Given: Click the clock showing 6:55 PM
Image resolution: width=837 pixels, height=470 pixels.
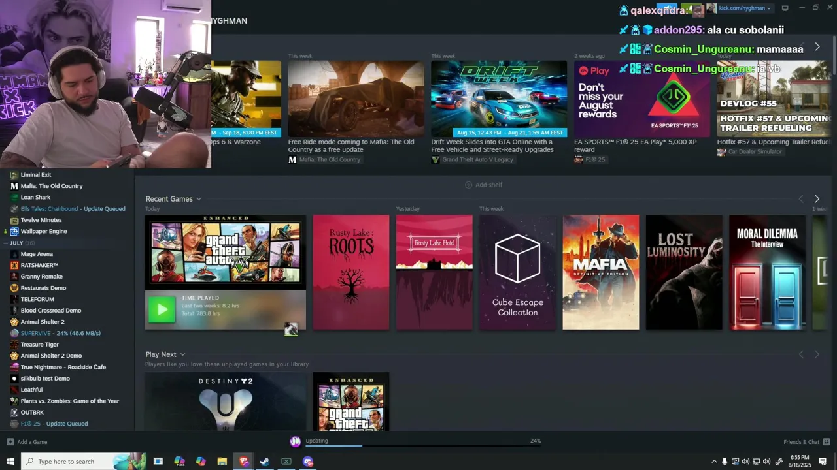Looking at the screenshot, I should (x=800, y=462).
